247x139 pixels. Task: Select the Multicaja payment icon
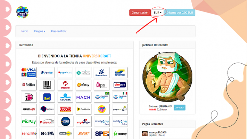coord(29,109)
